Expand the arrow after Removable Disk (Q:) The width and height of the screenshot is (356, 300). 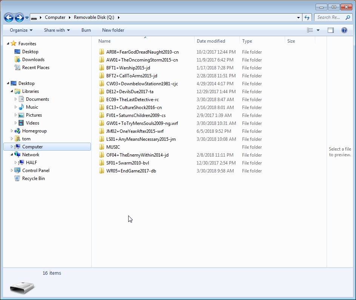pyautogui.click(x=118, y=17)
